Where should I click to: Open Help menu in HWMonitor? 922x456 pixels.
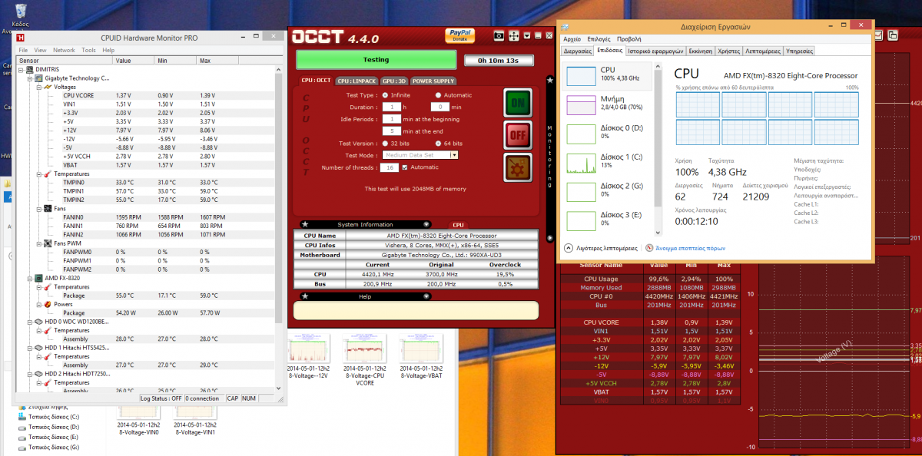[108, 50]
